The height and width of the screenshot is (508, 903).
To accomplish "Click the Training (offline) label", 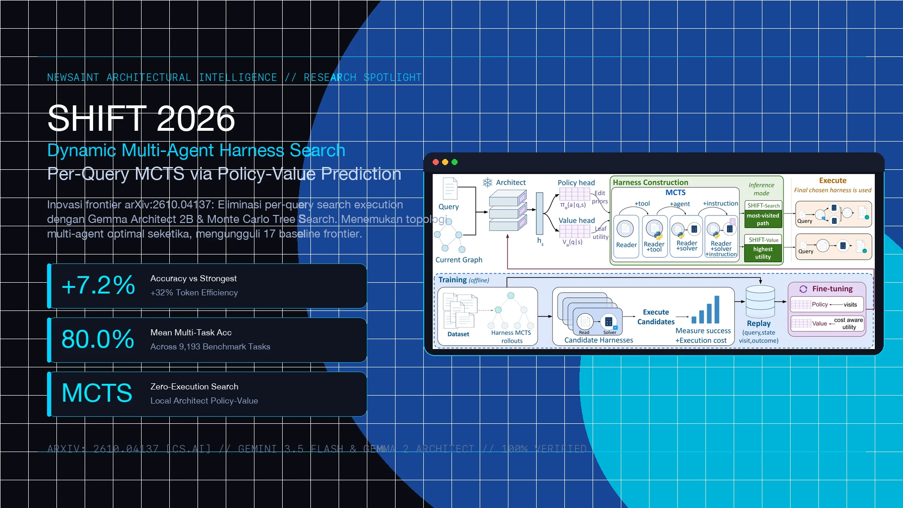I will tap(464, 280).
